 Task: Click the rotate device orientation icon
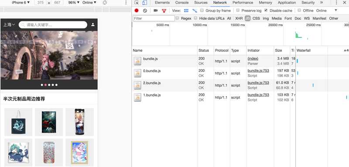click(105, 3)
